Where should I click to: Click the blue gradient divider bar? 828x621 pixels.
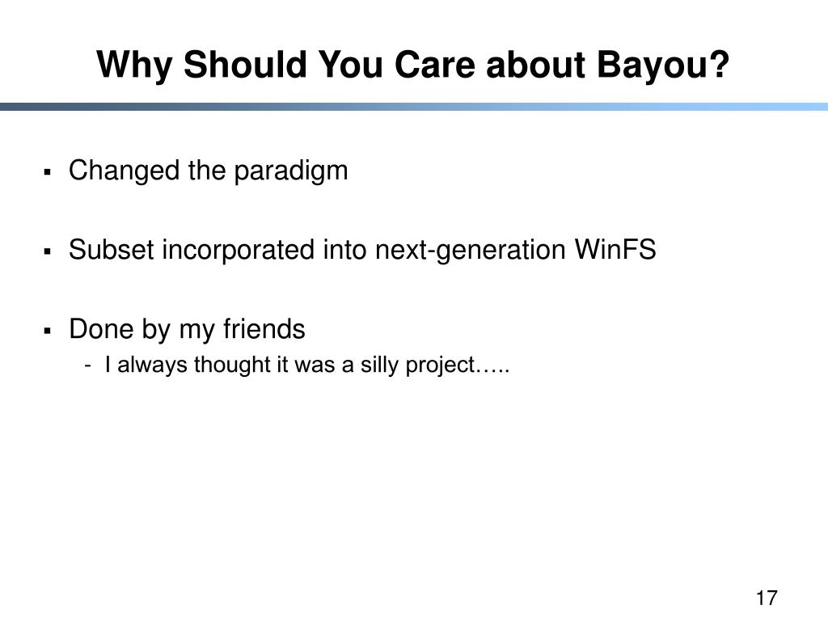tap(414, 107)
